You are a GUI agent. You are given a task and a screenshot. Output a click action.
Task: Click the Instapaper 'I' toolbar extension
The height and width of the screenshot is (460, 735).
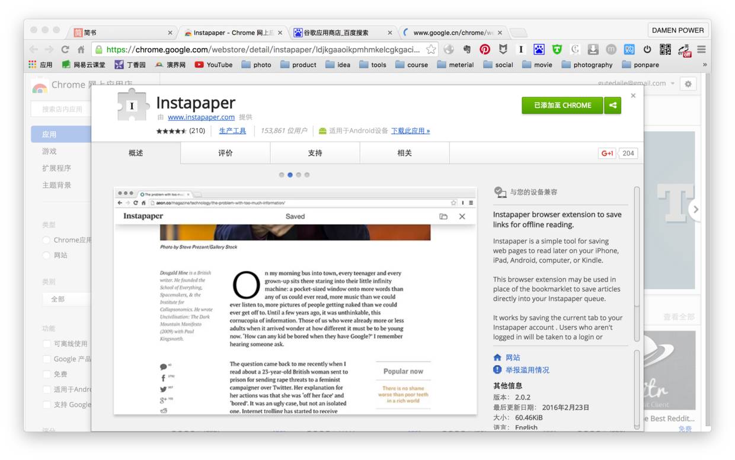[521, 49]
